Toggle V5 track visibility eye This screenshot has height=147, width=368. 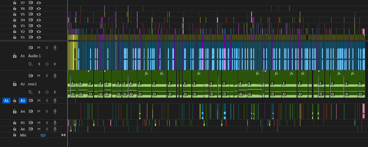coord(39,14)
